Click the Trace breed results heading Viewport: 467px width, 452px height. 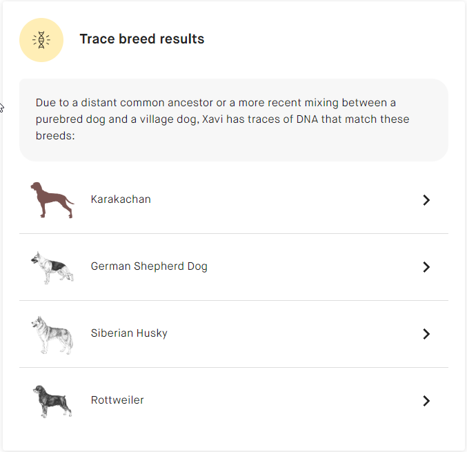tap(142, 39)
